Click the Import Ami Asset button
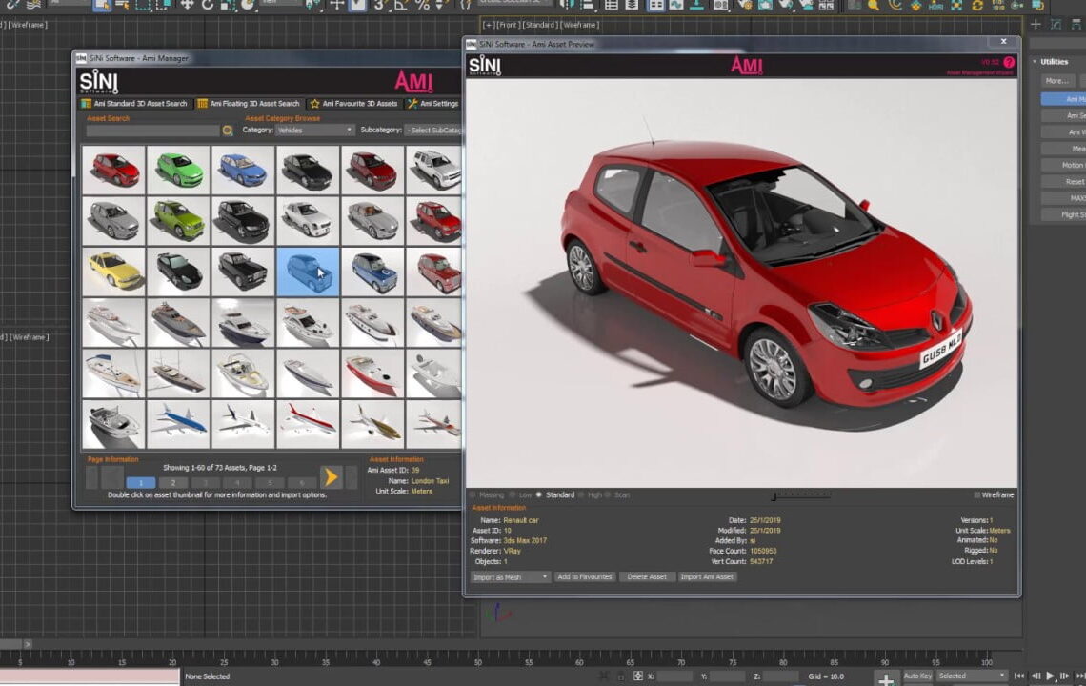 (x=706, y=577)
